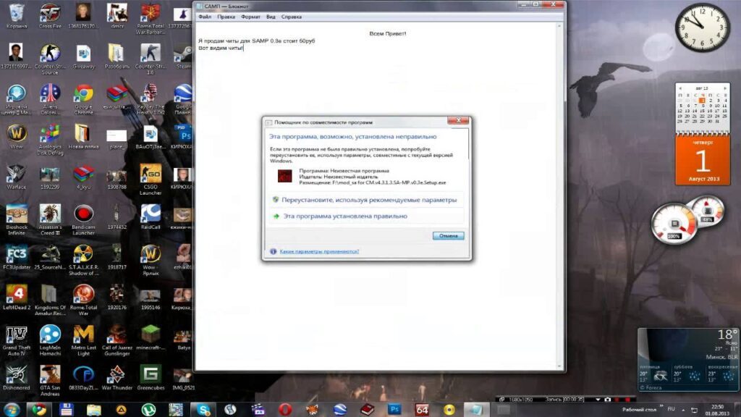Select Call of Juarez Gunslinger icon

[117, 340]
